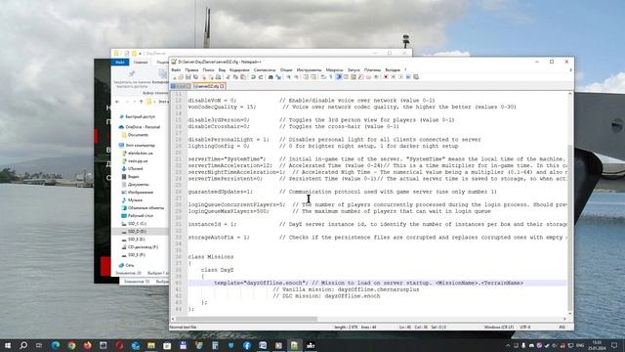
Task: Open the Кодировки menu
Action: coord(239,69)
